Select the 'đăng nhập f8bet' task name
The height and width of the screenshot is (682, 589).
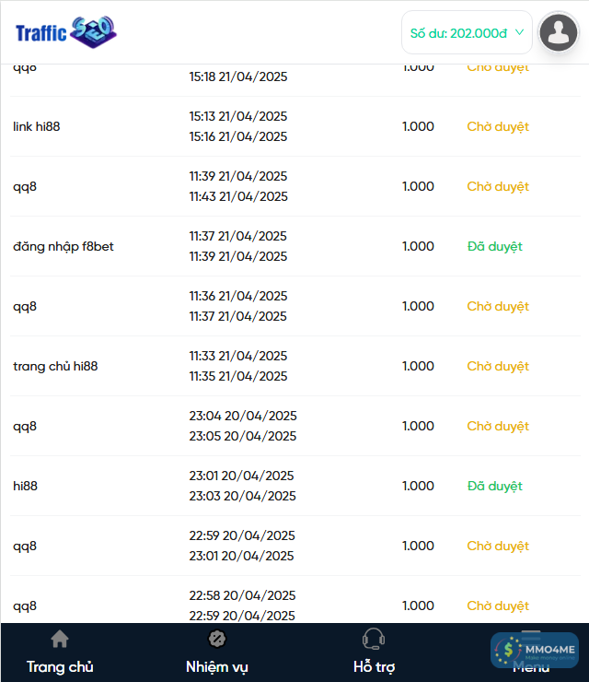coord(64,246)
